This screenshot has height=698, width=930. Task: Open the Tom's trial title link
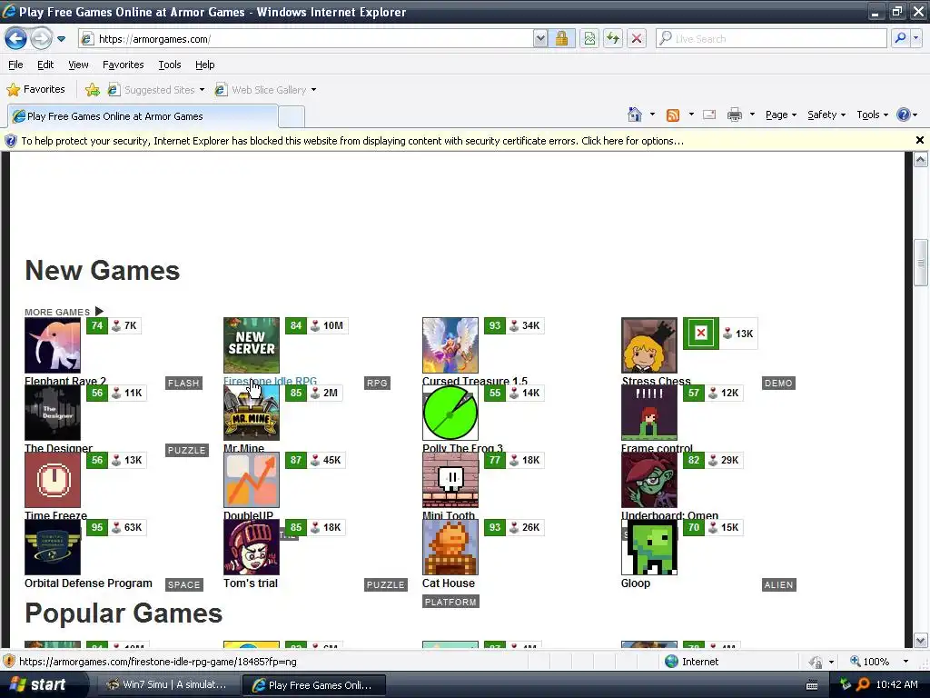tap(251, 583)
